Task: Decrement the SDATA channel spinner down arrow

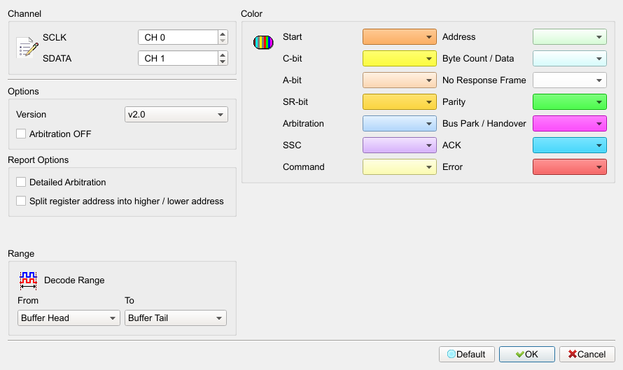Action: pyautogui.click(x=223, y=62)
